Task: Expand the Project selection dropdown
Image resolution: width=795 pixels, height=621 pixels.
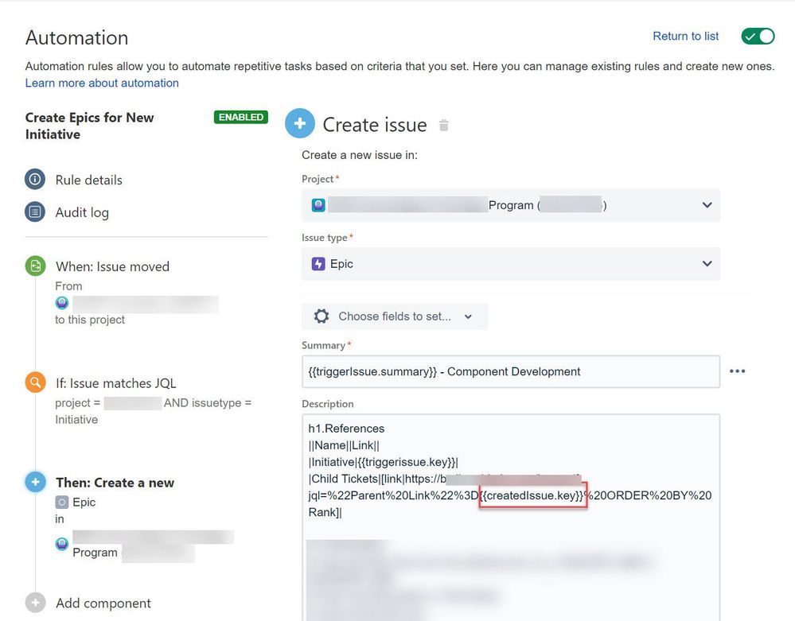Action: point(705,204)
